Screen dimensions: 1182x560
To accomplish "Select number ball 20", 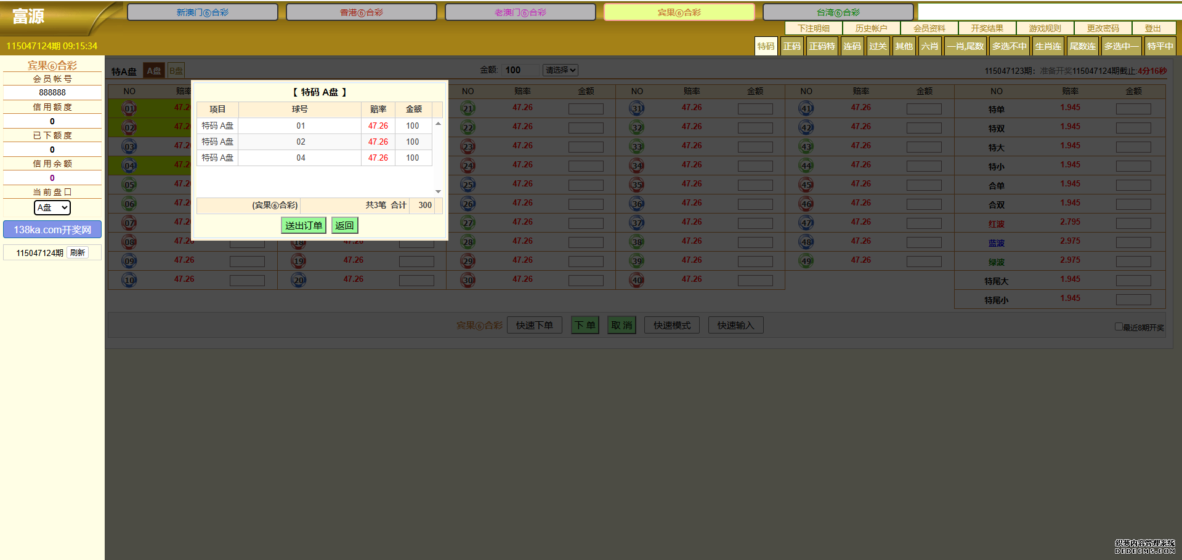I will coord(299,281).
